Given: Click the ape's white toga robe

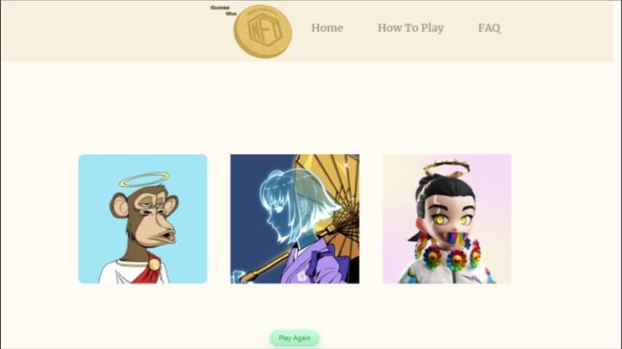Looking at the screenshot, I should [119, 273].
